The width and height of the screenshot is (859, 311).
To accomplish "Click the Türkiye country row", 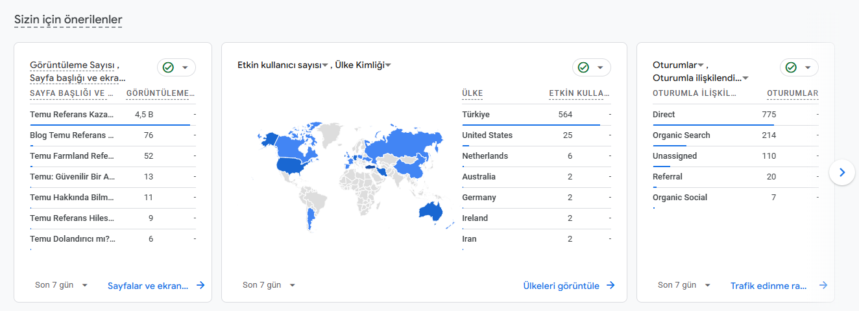I will (x=537, y=115).
